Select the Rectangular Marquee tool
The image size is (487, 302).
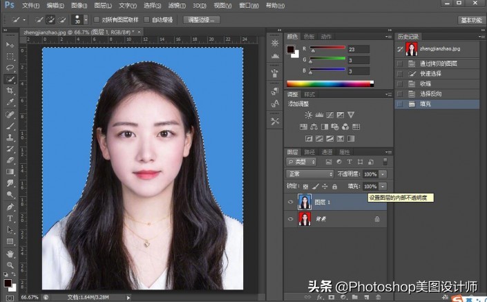coord(10,56)
